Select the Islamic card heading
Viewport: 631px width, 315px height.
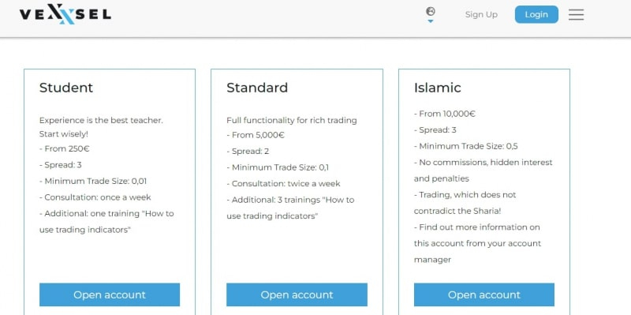pyautogui.click(x=438, y=88)
